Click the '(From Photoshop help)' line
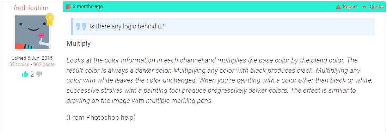Screen dimensions: 387x132 (101, 118)
